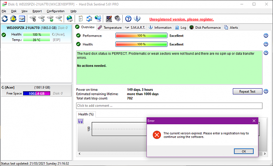This screenshot has width=273, height=166.
Task: Switch to the Disk Performance tab
Action: point(205,28)
